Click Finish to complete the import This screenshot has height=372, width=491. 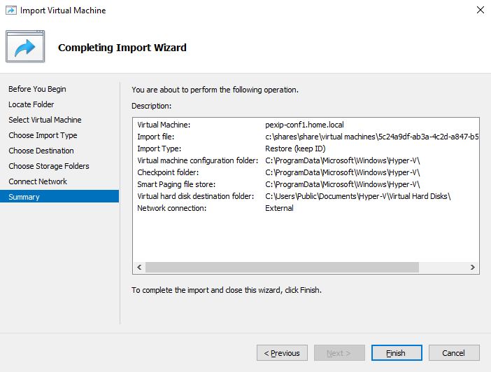(x=397, y=353)
